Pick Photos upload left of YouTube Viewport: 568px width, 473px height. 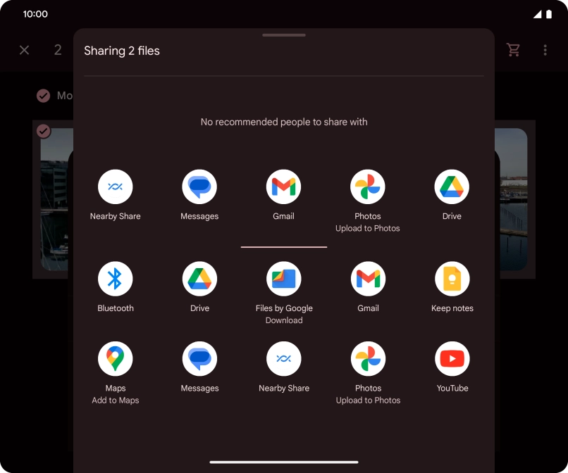(368, 360)
